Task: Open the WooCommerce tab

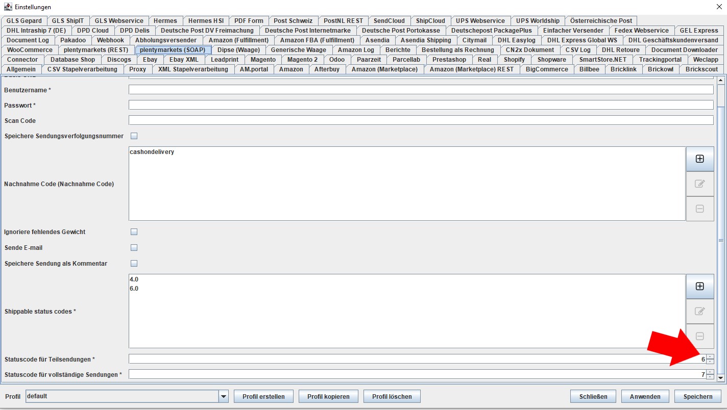Action: click(30, 50)
